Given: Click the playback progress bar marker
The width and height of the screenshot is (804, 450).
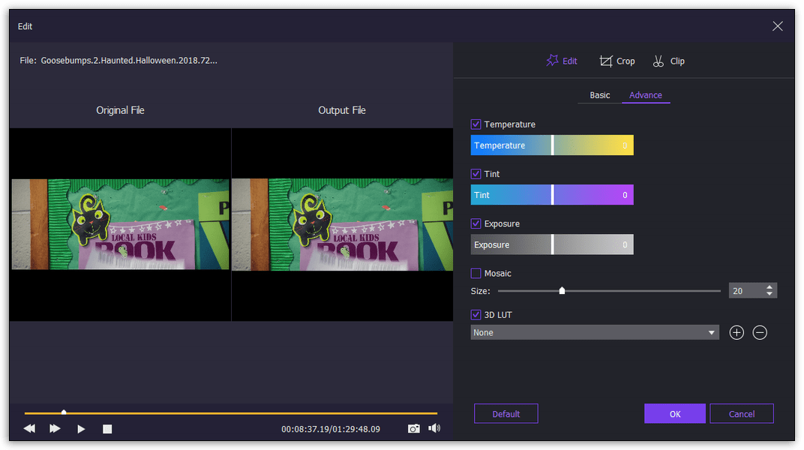Looking at the screenshot, I should [64, 412].
